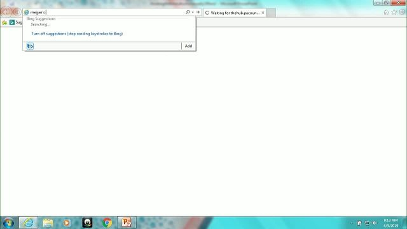Click inside the address bar text field
This screenshot has height=229, width=407.
click(106, 12)
